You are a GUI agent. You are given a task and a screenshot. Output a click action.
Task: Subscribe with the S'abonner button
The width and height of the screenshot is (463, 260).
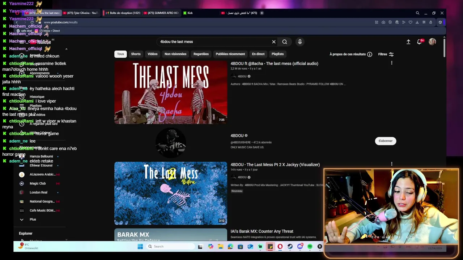386,141
